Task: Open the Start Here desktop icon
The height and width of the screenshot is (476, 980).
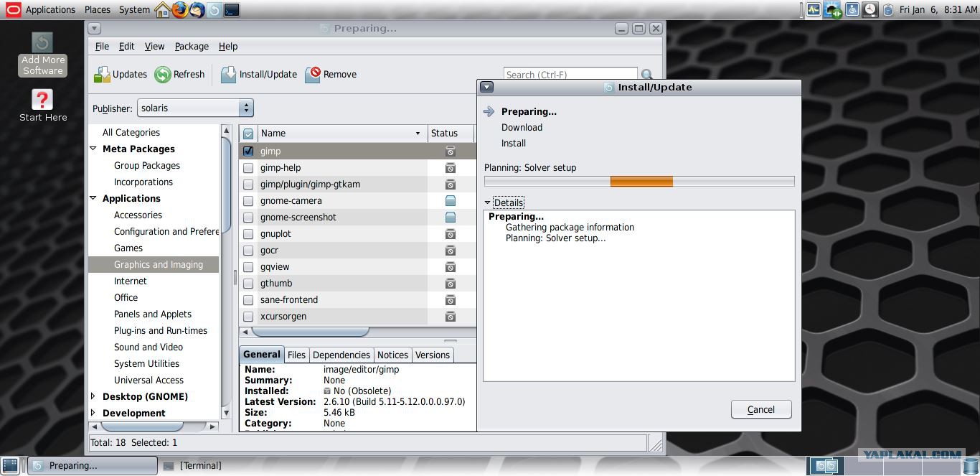Action: pos(43,106)
